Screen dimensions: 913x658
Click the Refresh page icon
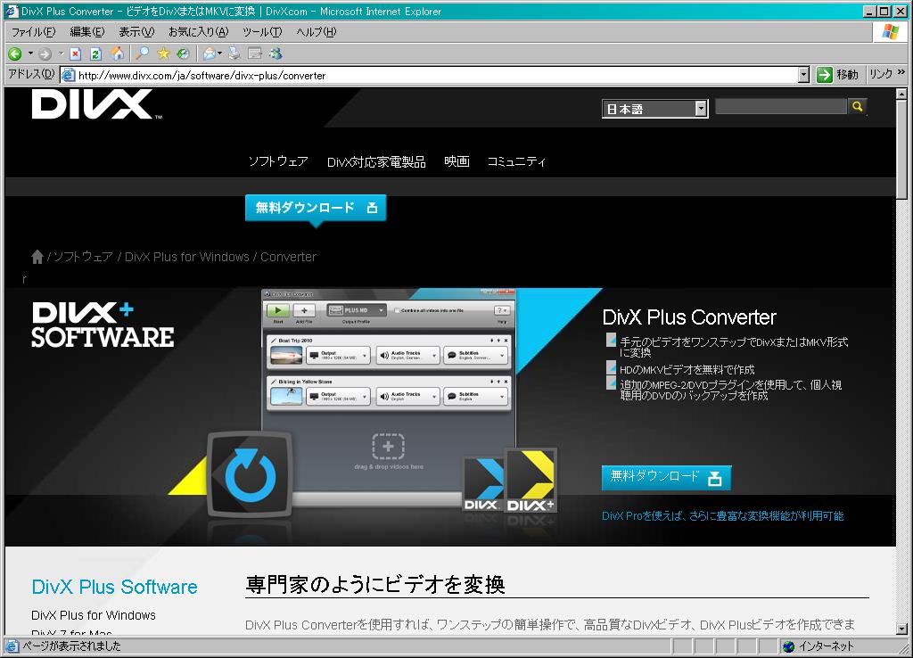click(x=96, y=54)
